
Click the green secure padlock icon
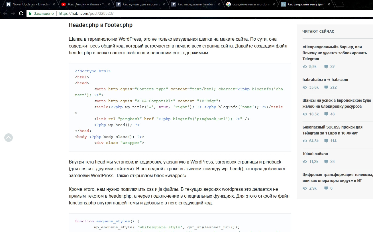(30, 13)
